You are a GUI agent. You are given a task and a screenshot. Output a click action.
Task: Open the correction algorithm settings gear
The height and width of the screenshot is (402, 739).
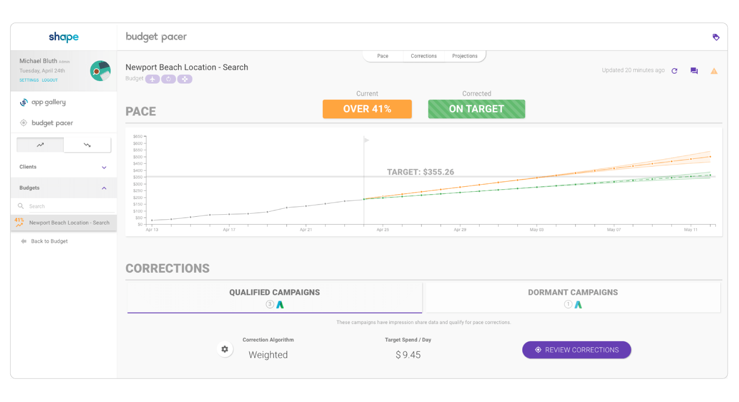[225, 349]
